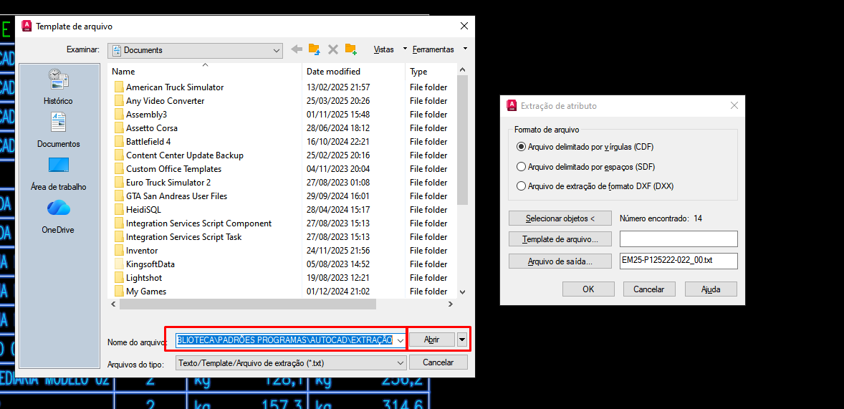Open Documentos shortcut in sidebar

tap(58, 130)
